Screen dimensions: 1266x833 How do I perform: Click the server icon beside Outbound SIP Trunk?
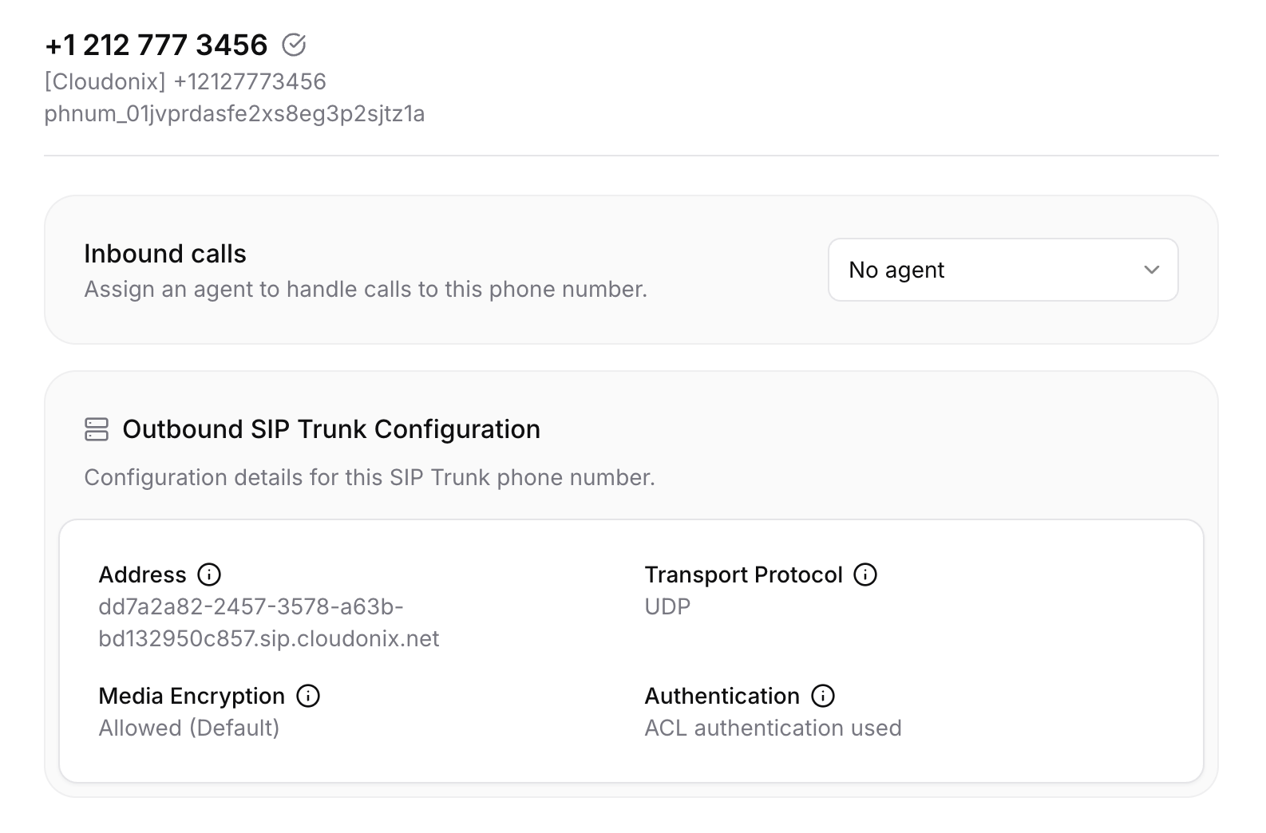(97, 429)
